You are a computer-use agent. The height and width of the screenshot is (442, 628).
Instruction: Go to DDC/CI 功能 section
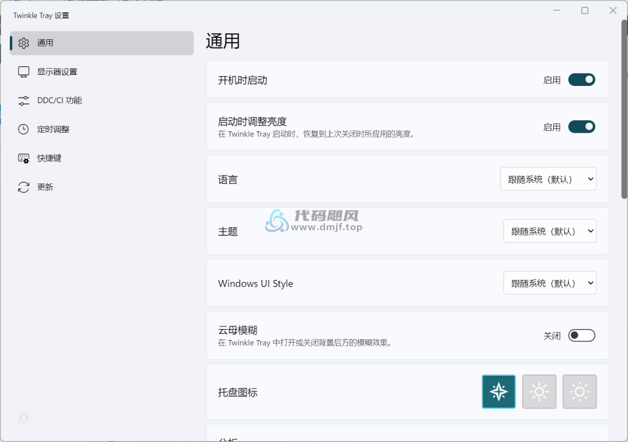[102, 101]
